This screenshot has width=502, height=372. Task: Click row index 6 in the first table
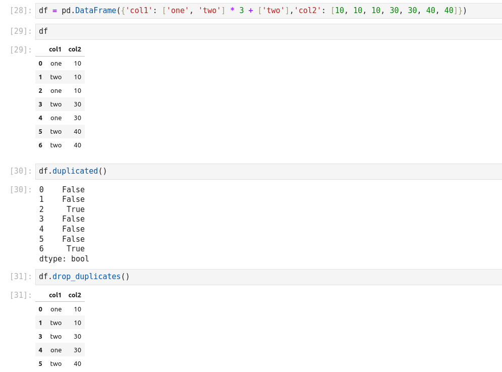click(40, 145)
